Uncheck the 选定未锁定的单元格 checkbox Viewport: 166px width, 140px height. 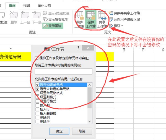pyautogui.click(x=37, y=89)
